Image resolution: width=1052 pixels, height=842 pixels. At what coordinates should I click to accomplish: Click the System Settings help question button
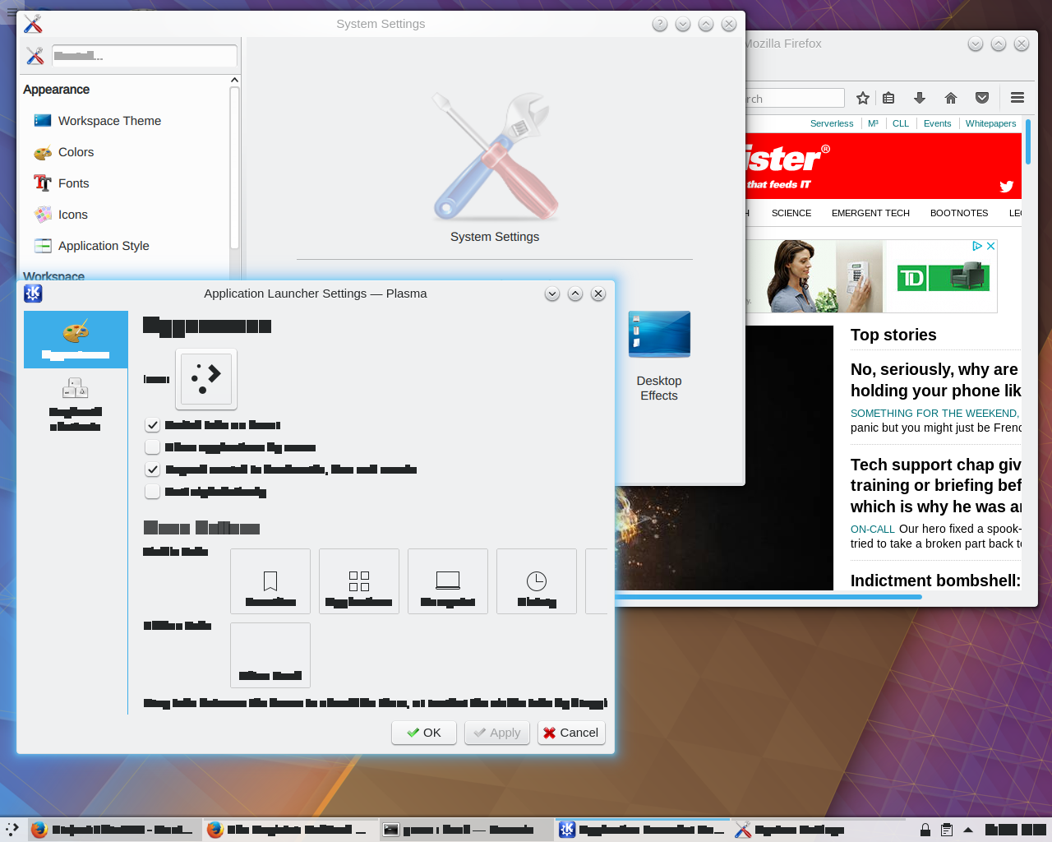click(660, 24)
